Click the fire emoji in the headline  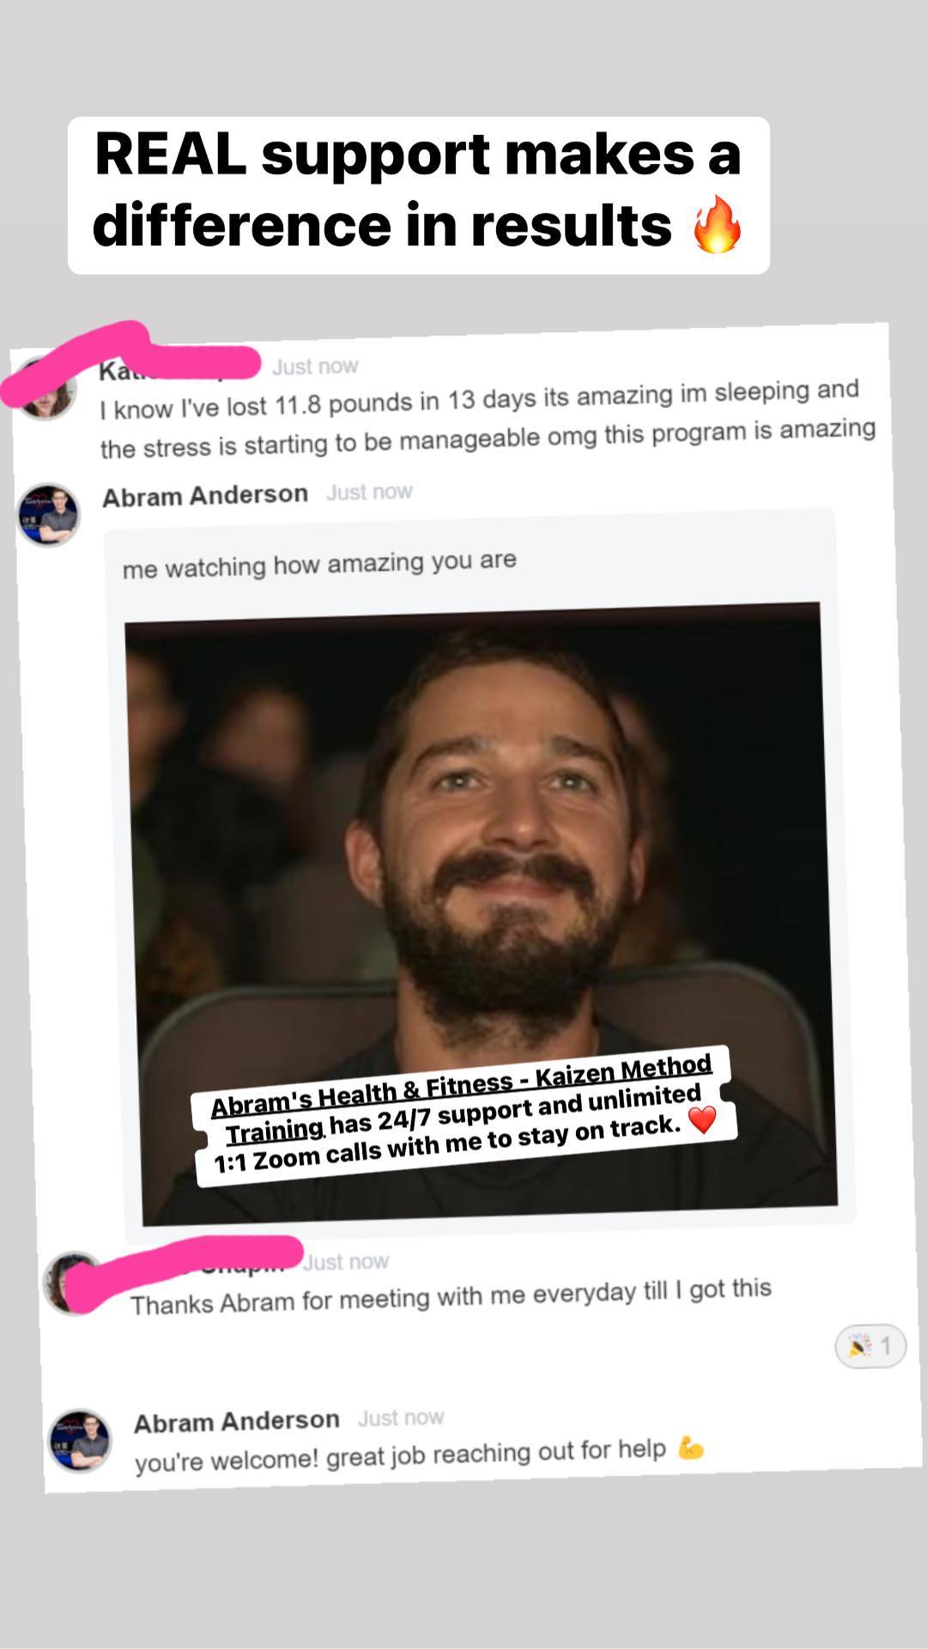tap(717, 224)
